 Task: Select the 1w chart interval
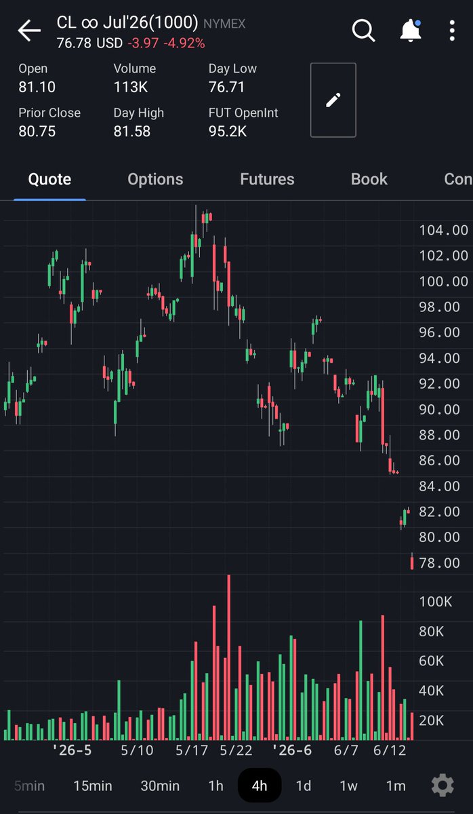[x=348, y=786]
